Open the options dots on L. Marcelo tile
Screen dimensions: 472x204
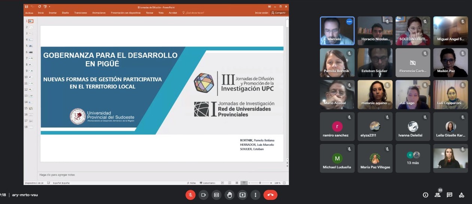click(349, 22)
